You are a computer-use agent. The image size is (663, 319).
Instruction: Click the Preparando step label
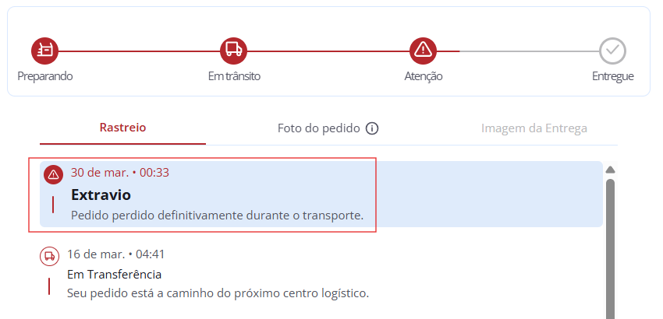pos(45,76)
